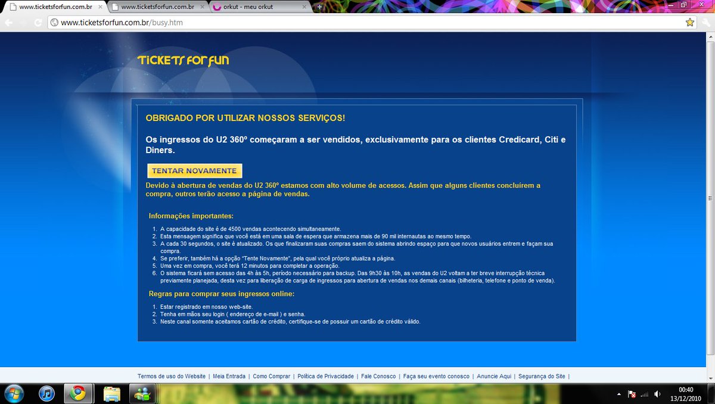Close the second ticketsforfun tab
The image size is (715, 404).
201,7
